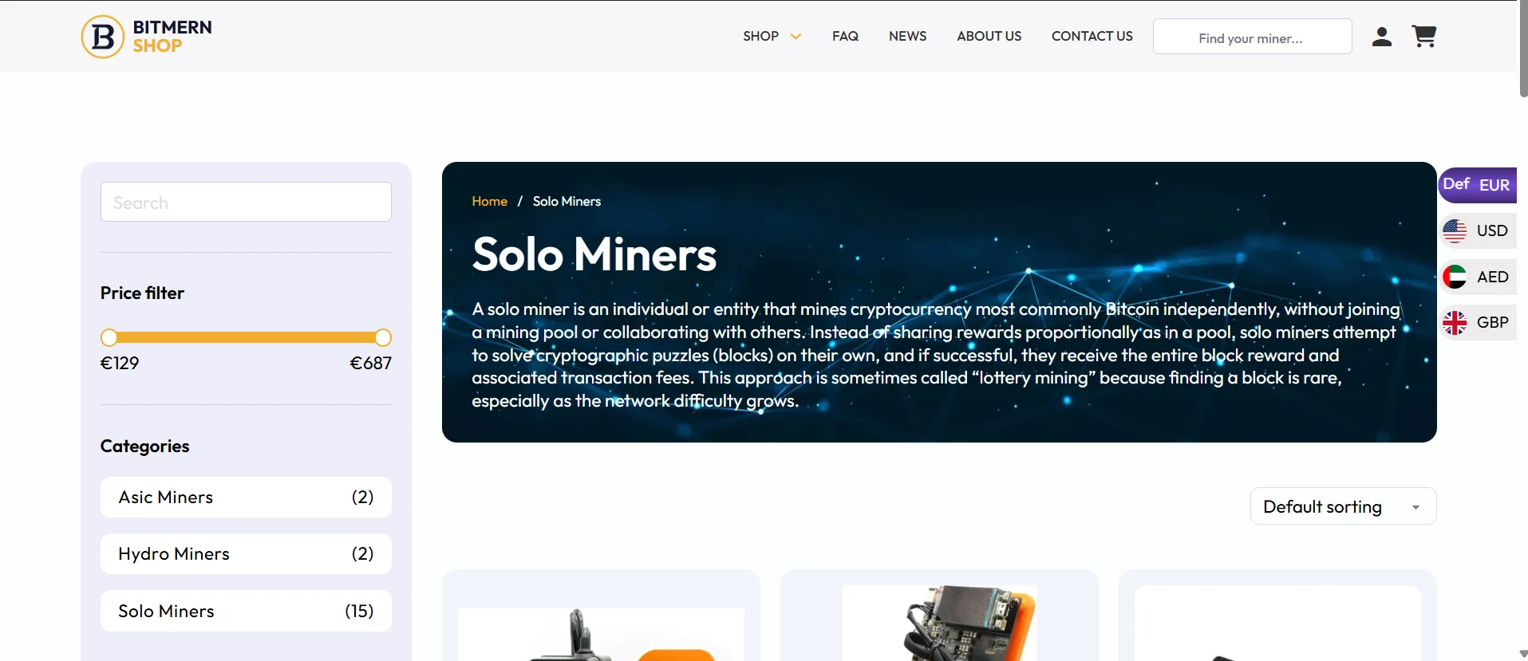This screenshot has height=661, width=1528.
Task: Switch currency to GBP flag option
Action: (x=1478, y=323)
